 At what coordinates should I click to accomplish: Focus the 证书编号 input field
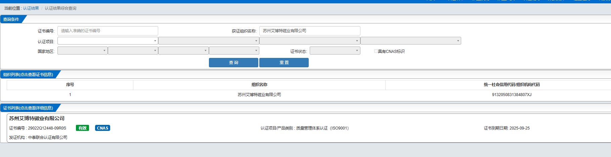(x=108, y=31)
